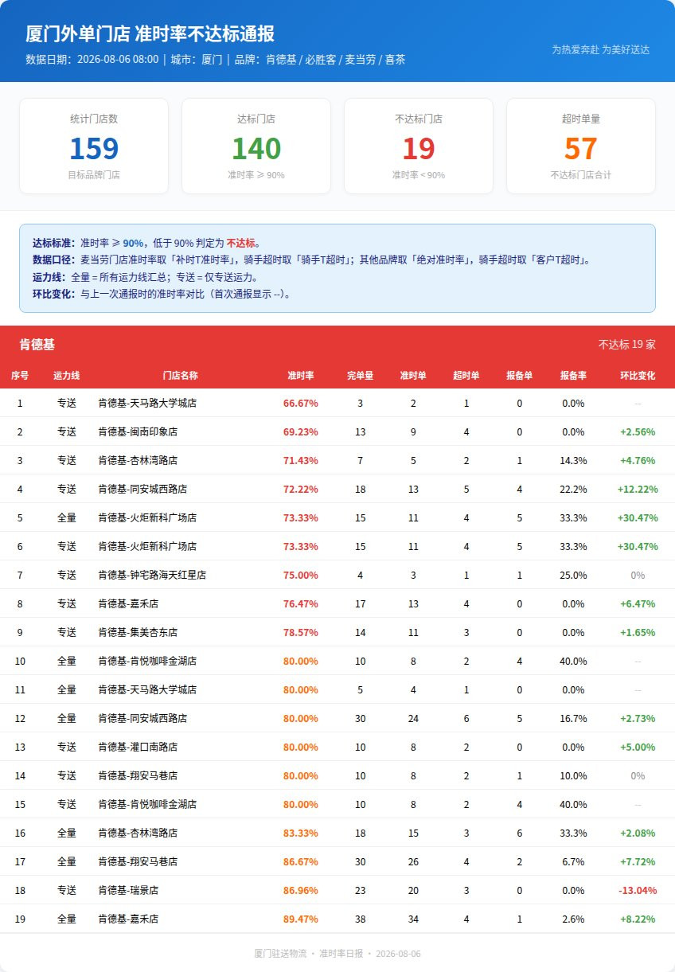Viewport: 675px width, 972px height.
Task: Select the 不达标门店 card value 19
Action: coord(419,149)
